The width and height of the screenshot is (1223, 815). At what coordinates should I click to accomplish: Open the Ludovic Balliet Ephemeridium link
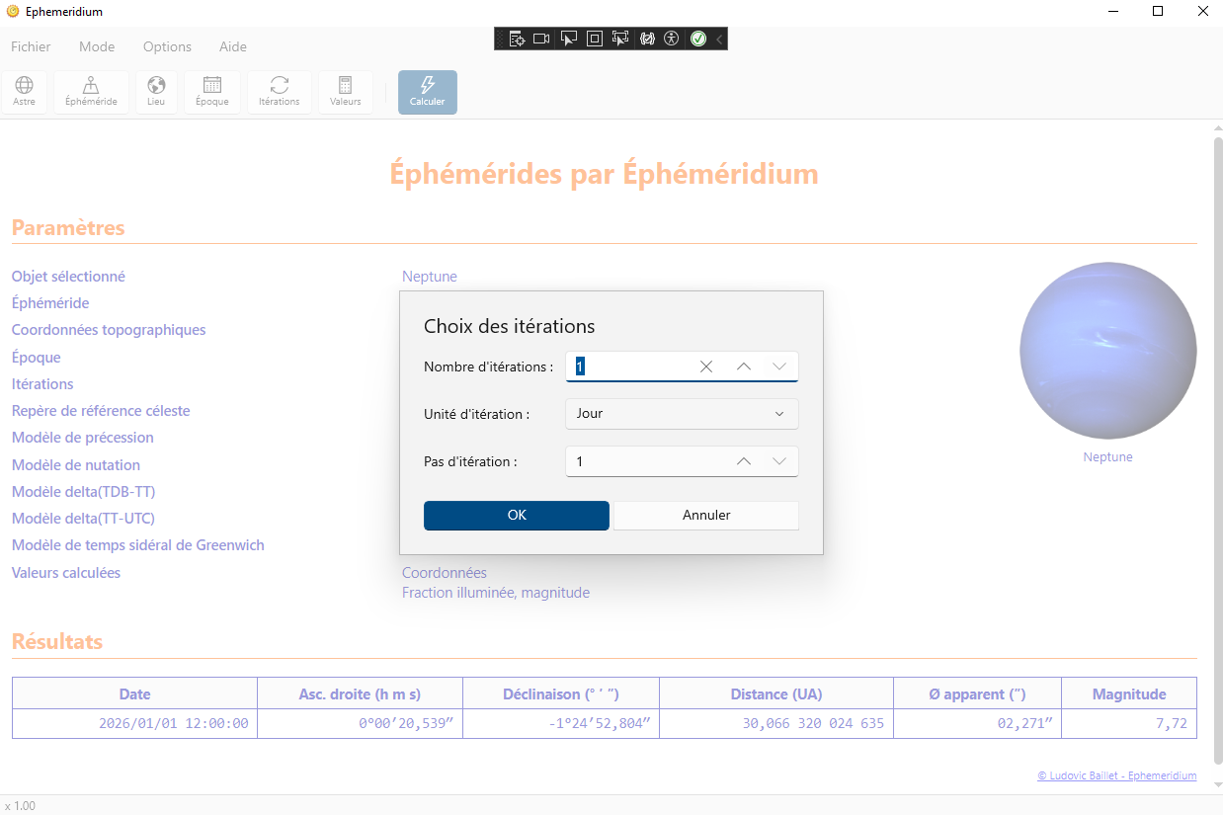(1116, 775)
